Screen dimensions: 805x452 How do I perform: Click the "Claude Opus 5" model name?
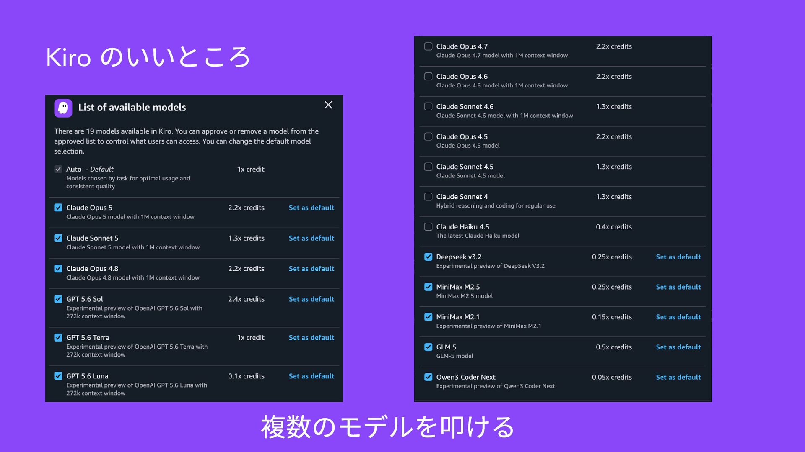tap(89, 208)
